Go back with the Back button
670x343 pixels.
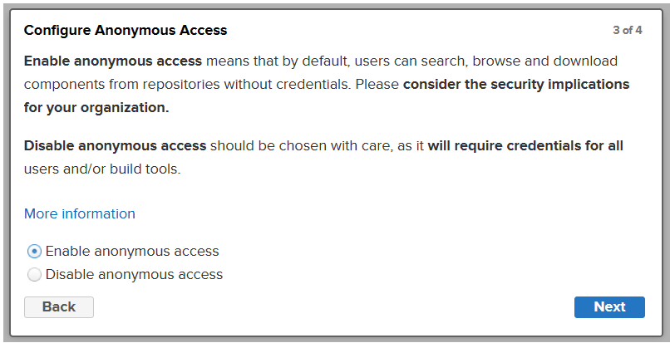point(59,306)
